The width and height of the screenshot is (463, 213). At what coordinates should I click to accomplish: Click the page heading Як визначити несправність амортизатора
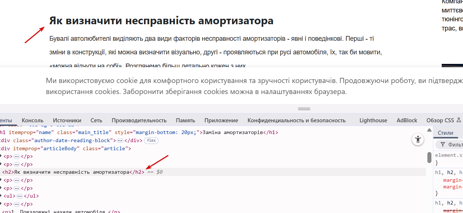coord(162,21)
